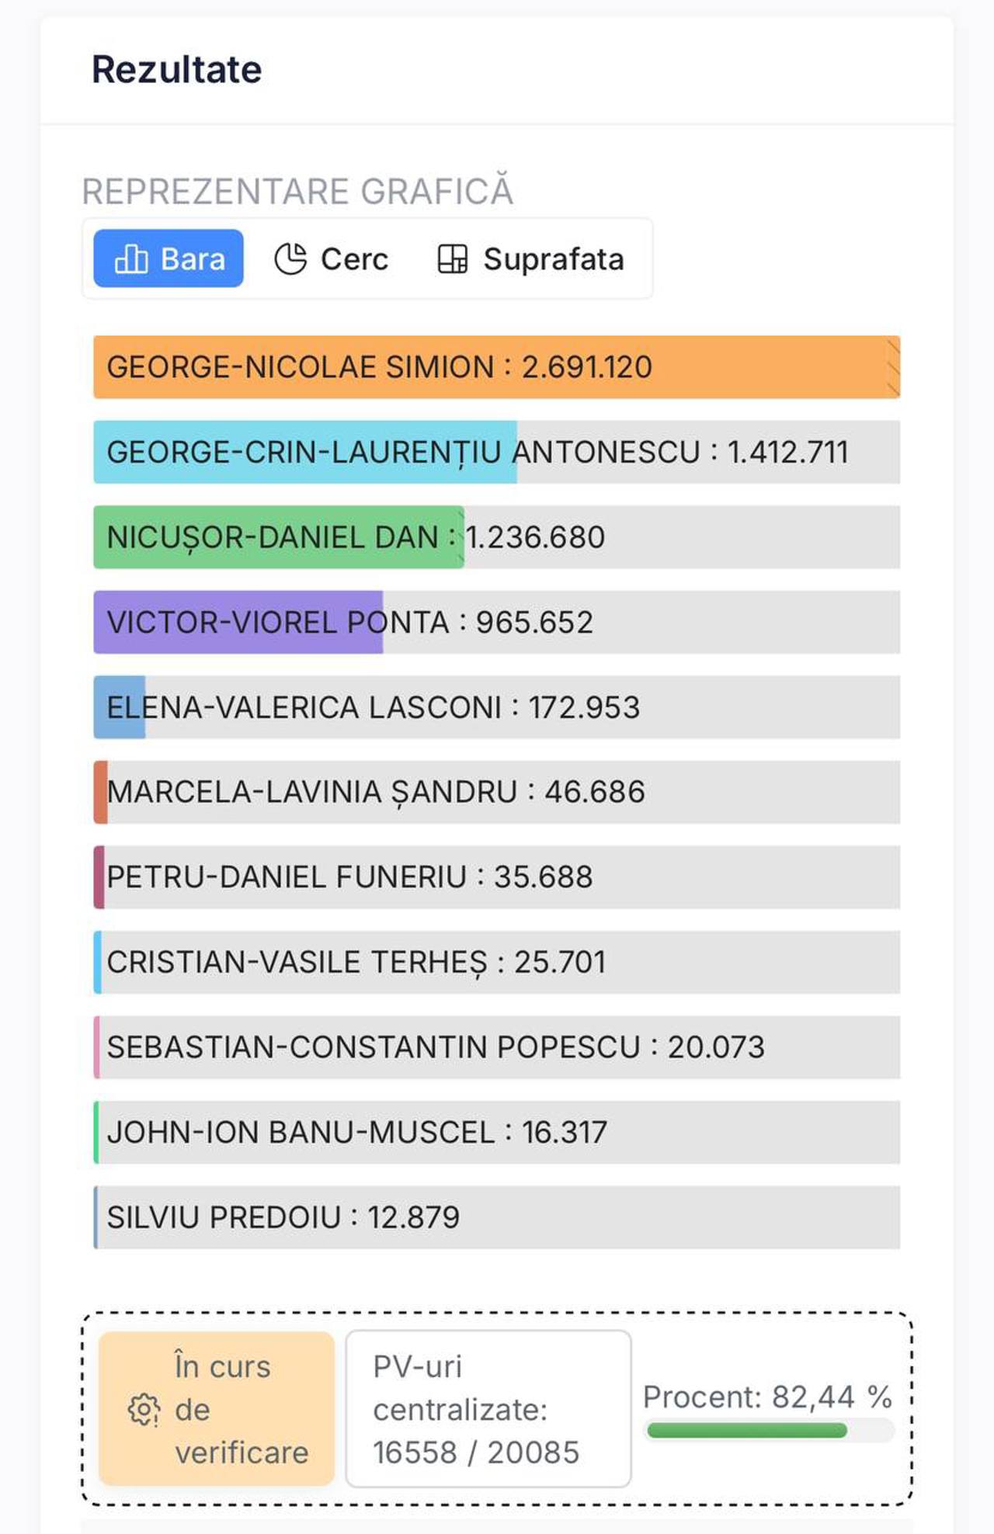Click the treemap icon beside Suprafata
The height and width of the screenshot is (1534, 994).
click(452, 259)
